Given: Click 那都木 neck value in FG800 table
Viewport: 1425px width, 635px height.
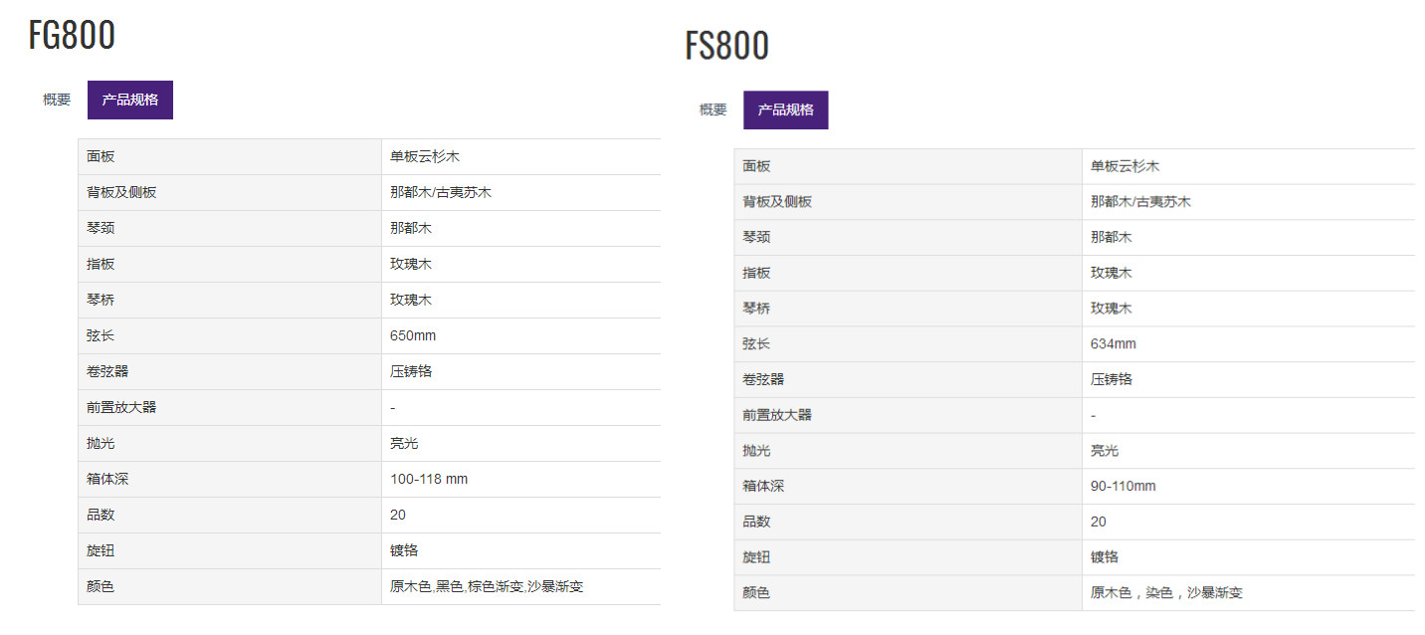Looking at the screenshot, I should point(411,228).
